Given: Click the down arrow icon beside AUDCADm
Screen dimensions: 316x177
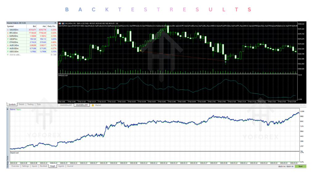Looking at the screenshot, I should [8, 45].
